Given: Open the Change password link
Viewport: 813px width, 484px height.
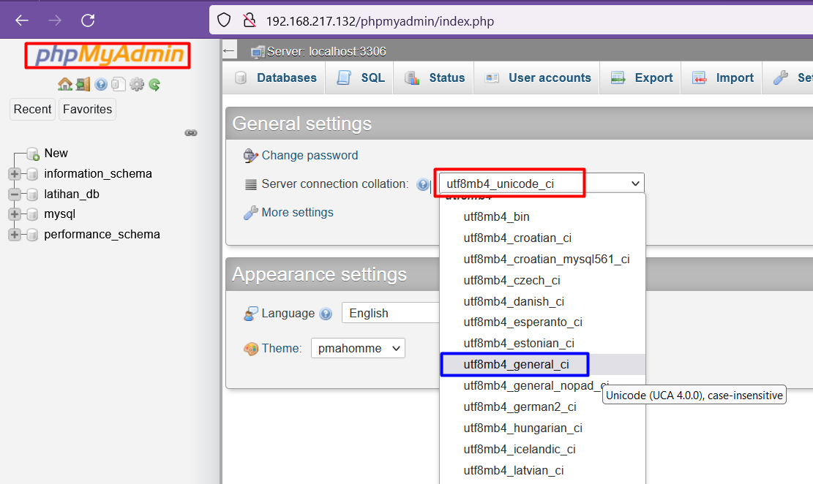Looking at the screenshot, I should (x=310, y=156).
